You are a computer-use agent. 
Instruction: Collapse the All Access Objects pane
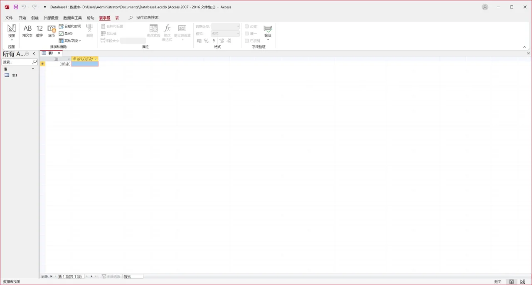[34, 54]
